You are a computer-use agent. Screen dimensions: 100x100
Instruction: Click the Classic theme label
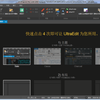pyautogui.click(x=47, y=66)
